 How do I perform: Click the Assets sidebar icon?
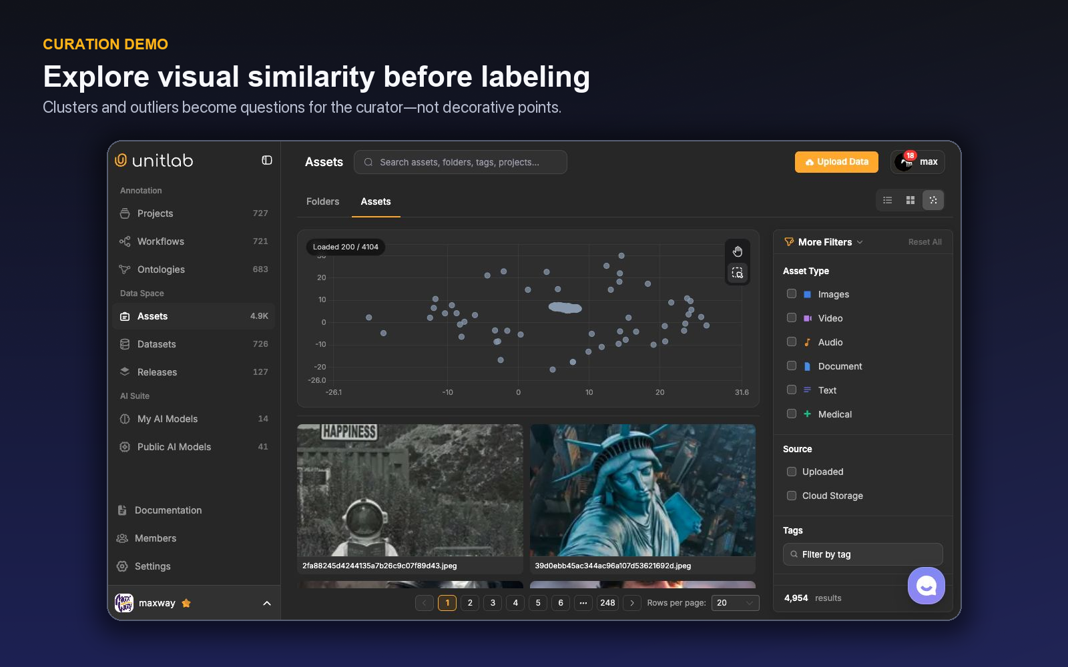125,316
